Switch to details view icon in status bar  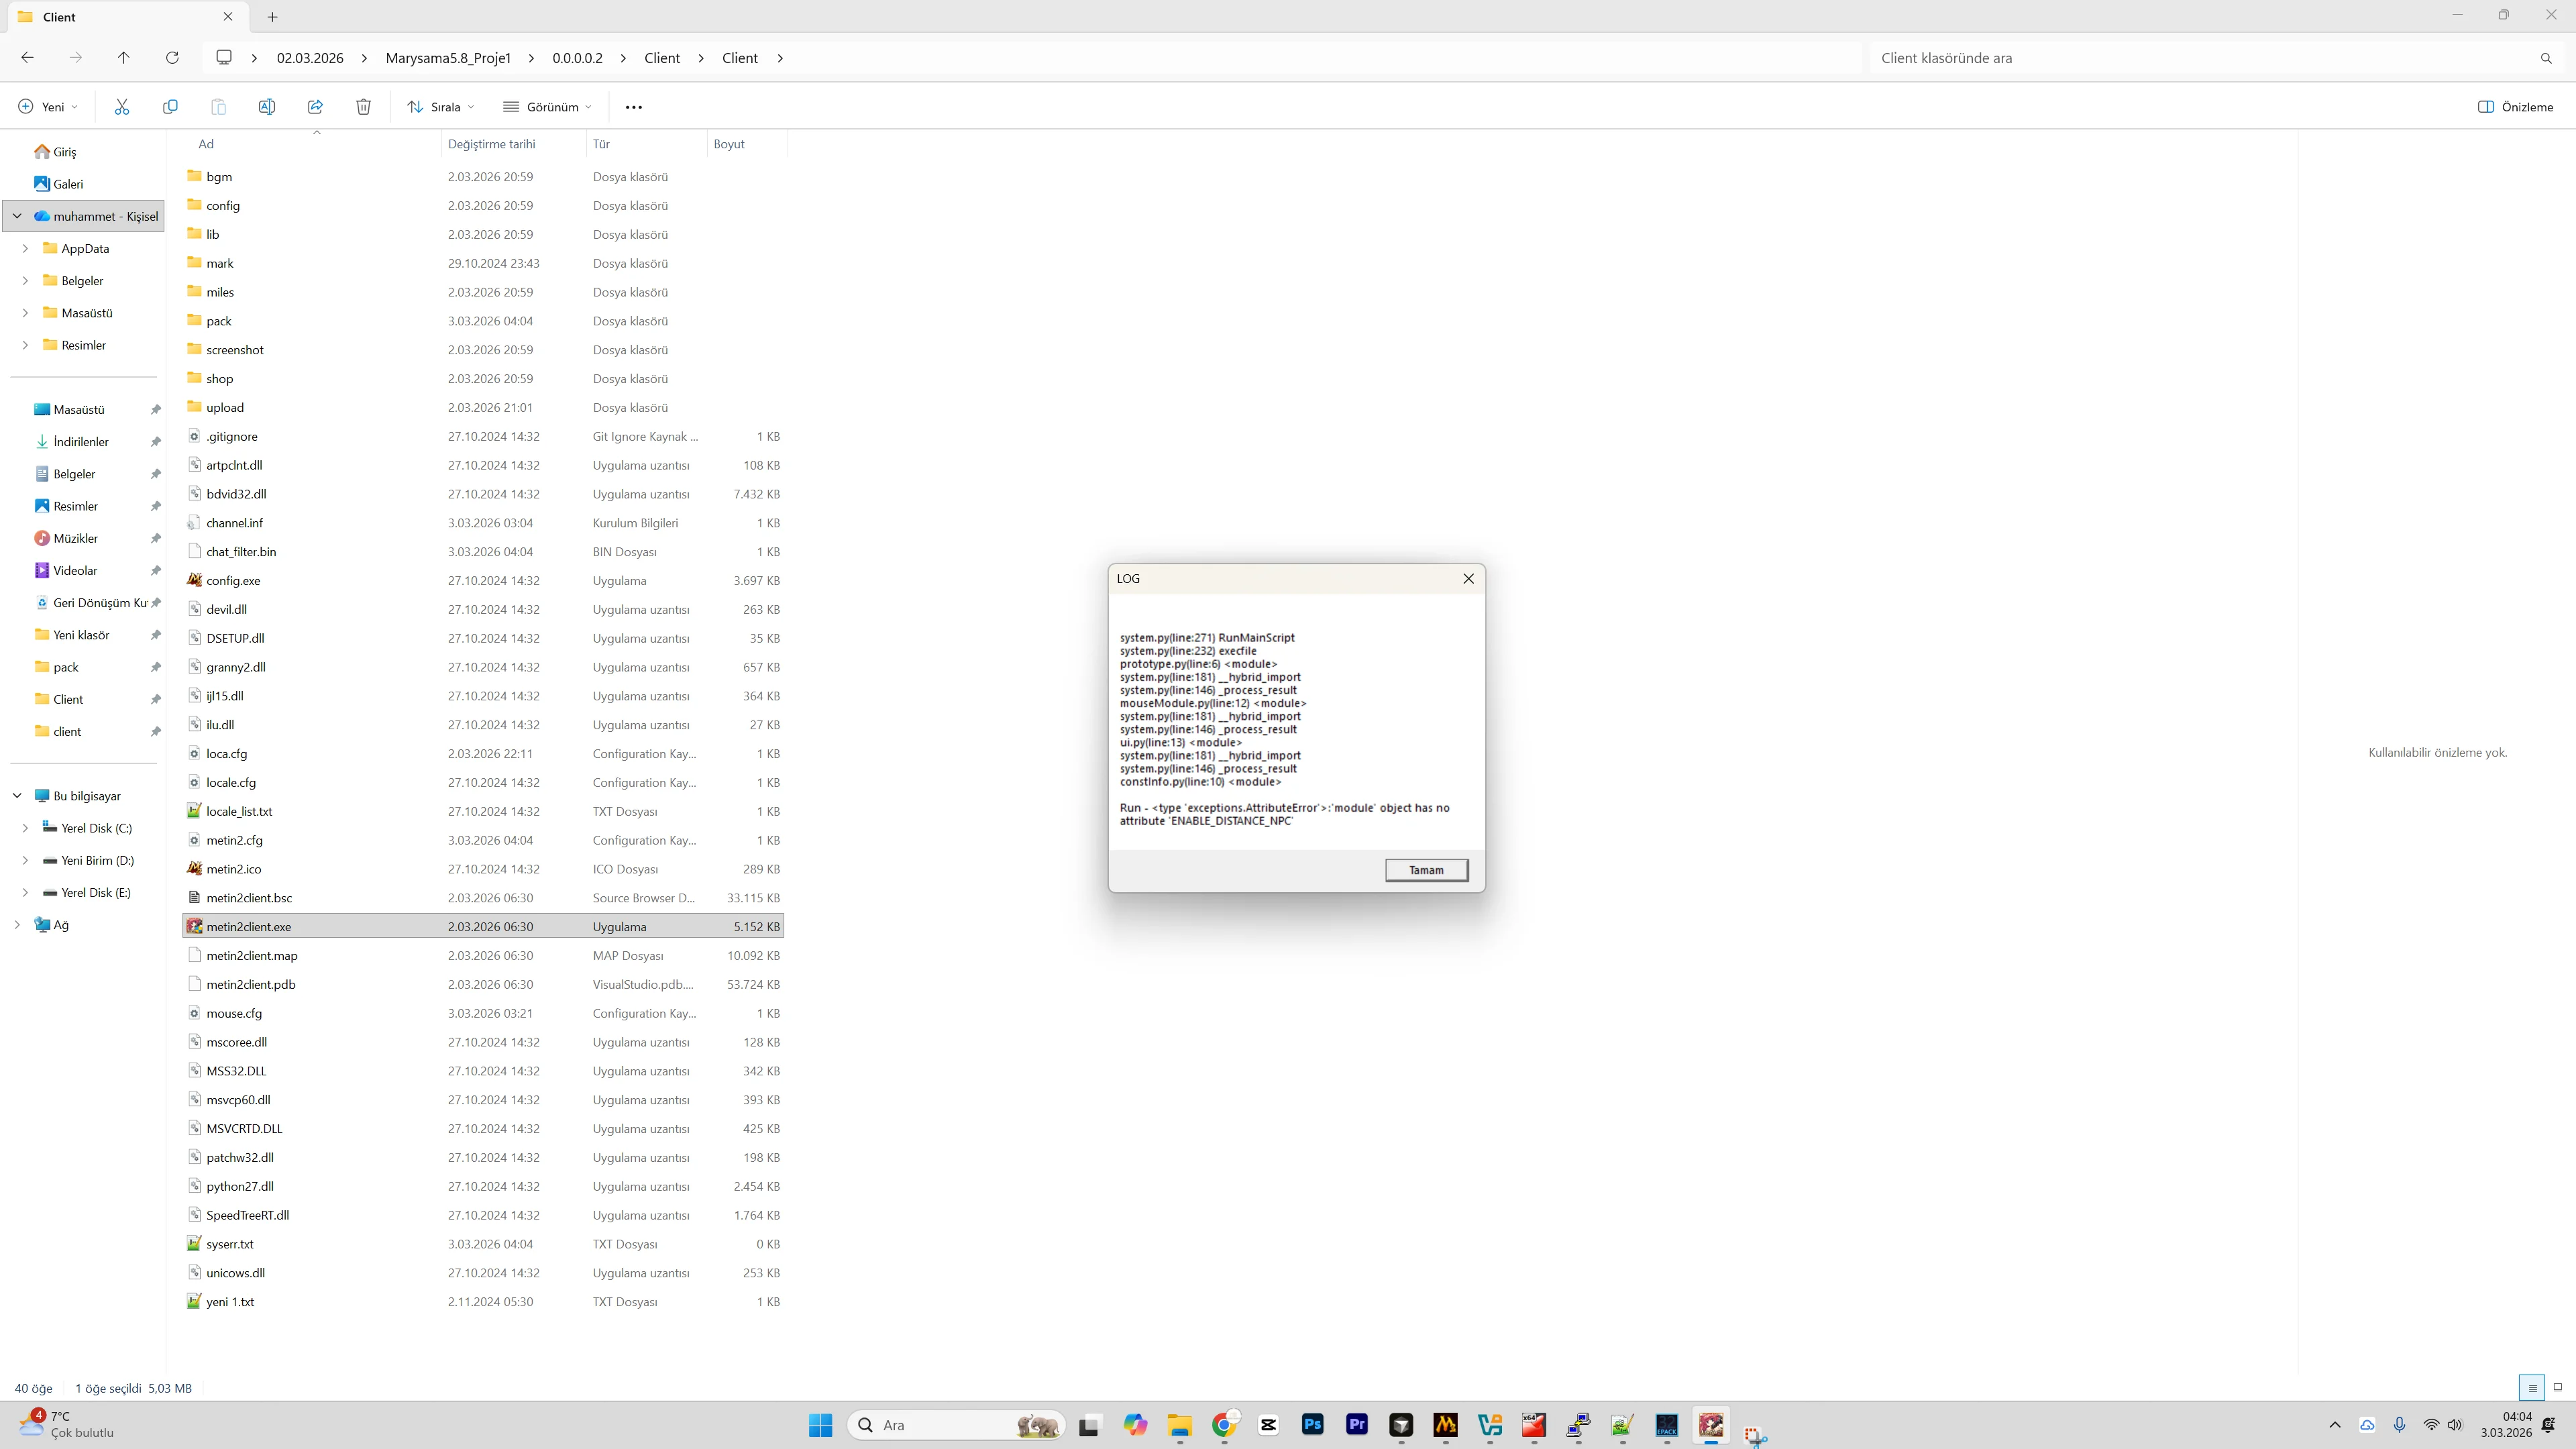click(2532, 1388)
